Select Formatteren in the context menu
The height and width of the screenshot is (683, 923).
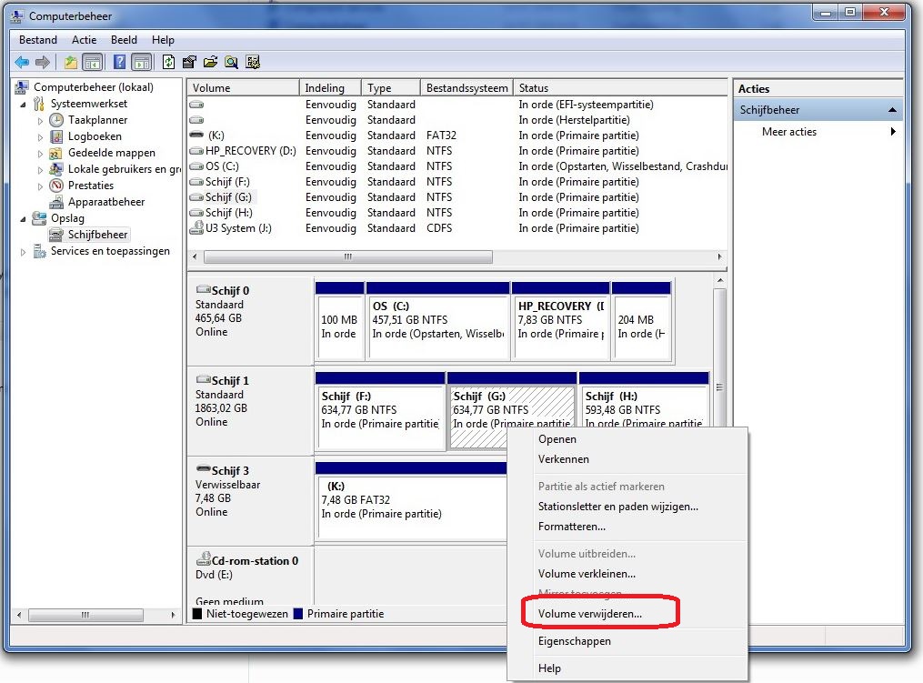click(571, 527)
